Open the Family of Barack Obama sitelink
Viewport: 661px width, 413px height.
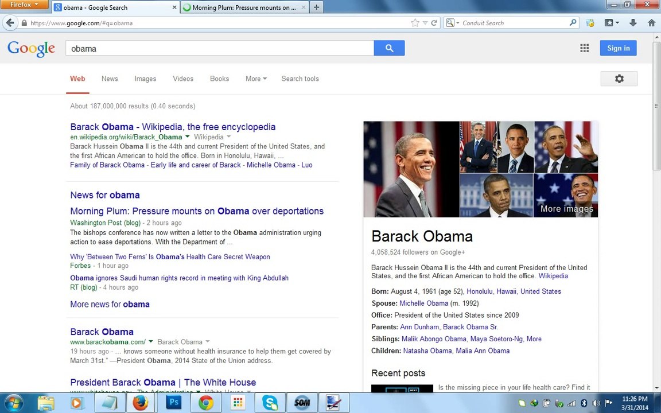coord(107,165)
